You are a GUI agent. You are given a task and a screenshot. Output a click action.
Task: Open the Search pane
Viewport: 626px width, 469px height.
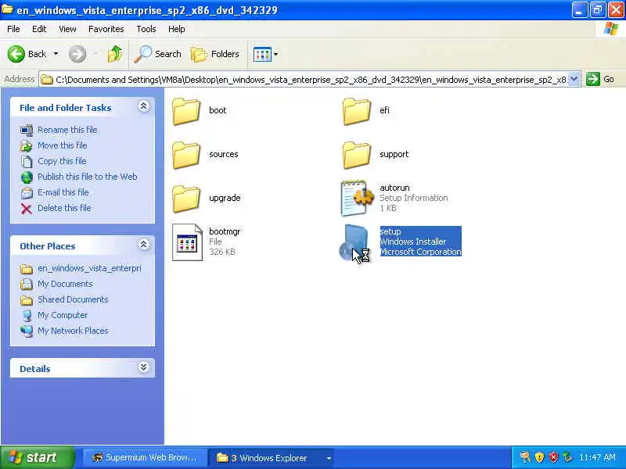158,54
